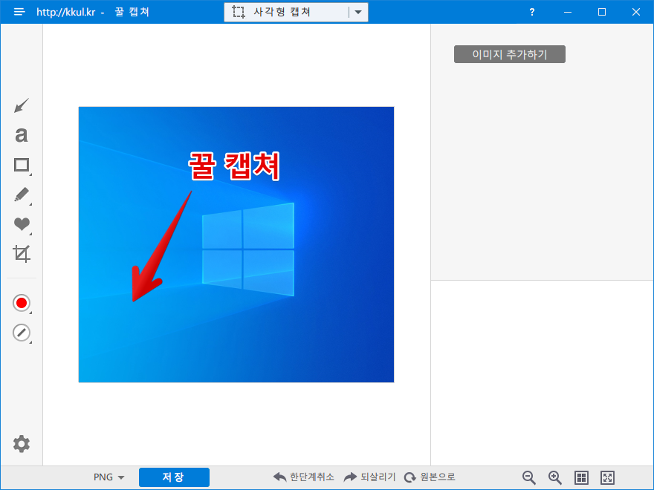The image size is (654, 490).
Task: Open the line thickness selector
Action: coord(22,333)
